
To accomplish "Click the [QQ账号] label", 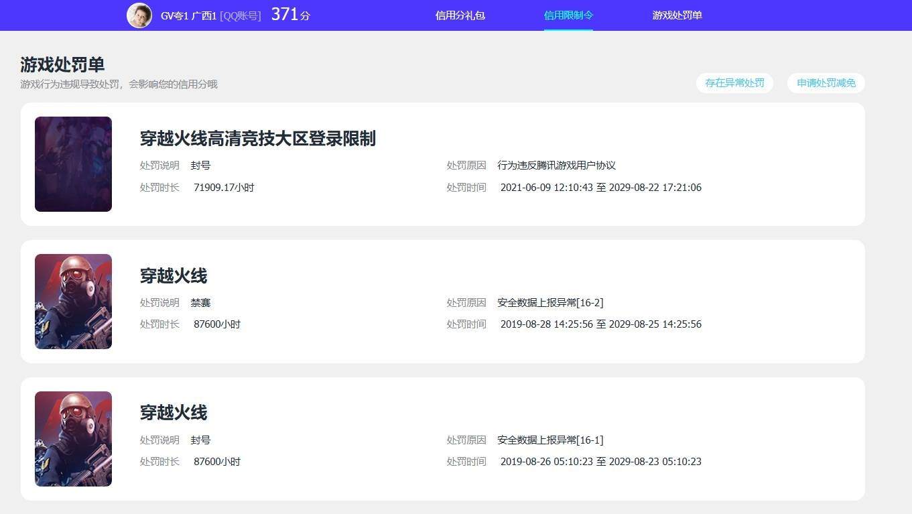I will tap(241, 15).
